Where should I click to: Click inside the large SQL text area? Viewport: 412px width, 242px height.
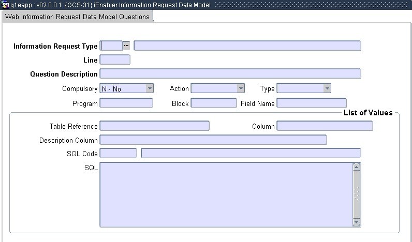[226, 194]
